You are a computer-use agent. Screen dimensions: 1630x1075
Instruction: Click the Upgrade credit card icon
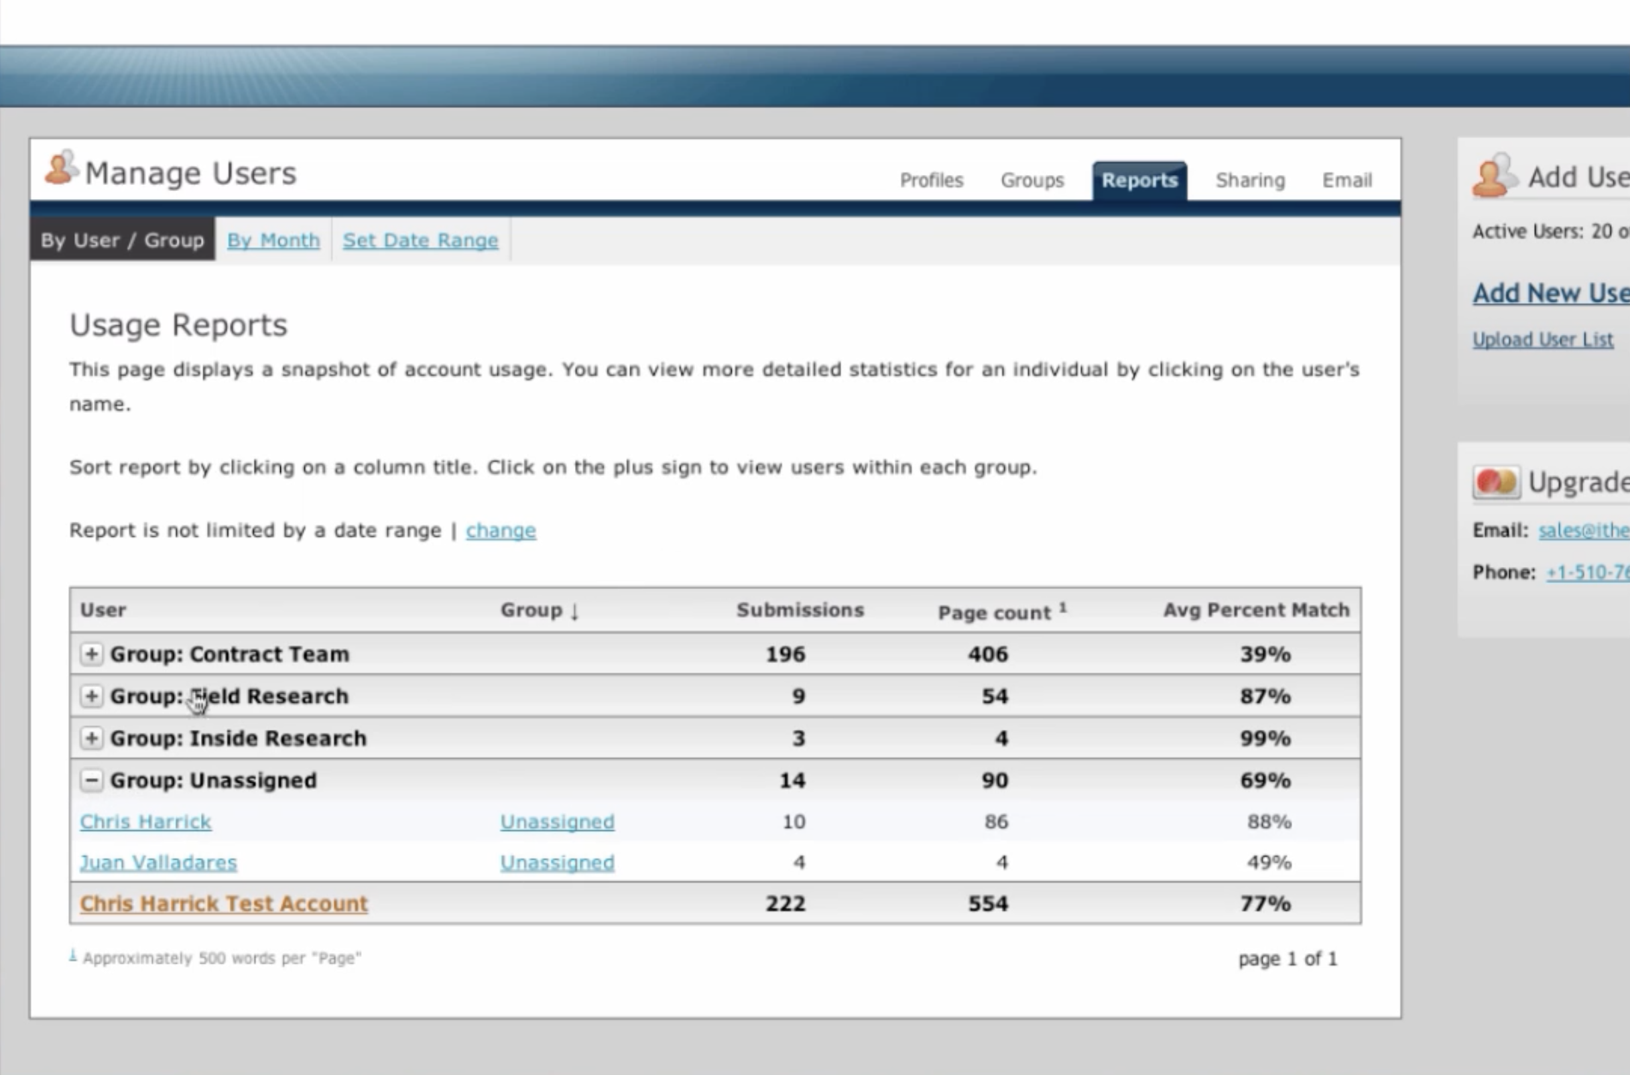pos(1496,482)
